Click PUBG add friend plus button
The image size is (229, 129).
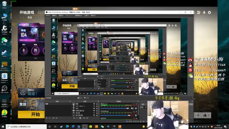(x=198, y=115)
